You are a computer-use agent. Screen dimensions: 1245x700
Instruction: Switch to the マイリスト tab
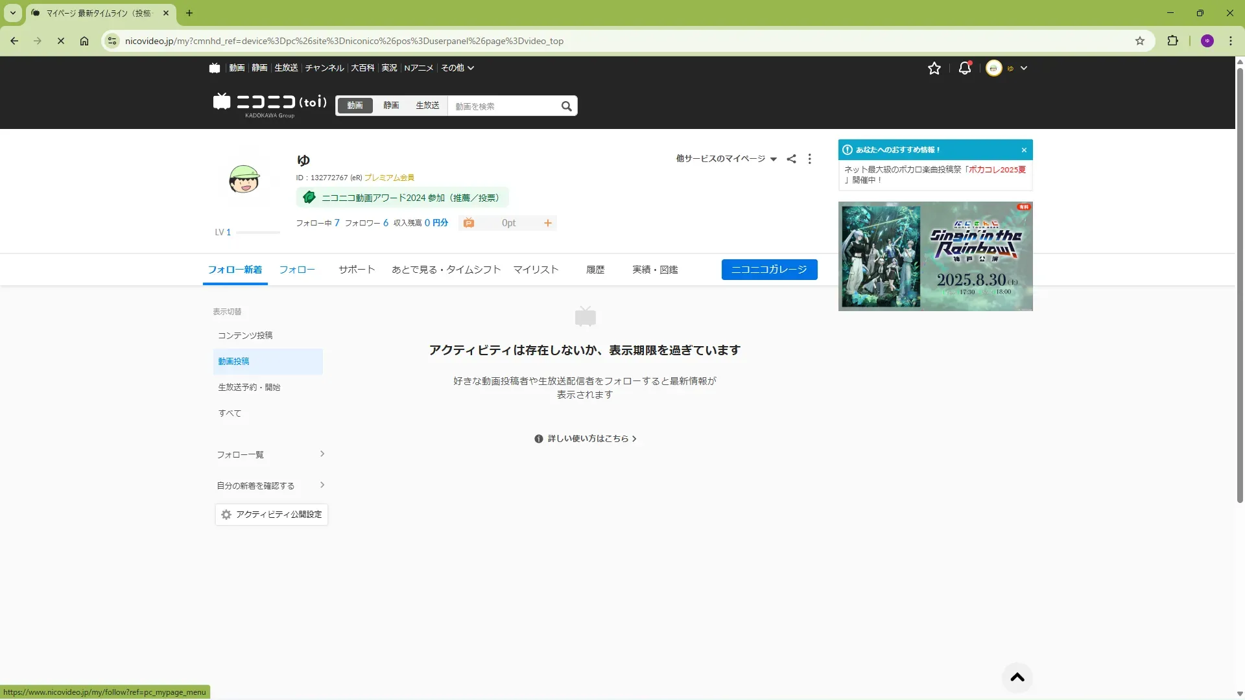tap(536, 270)
